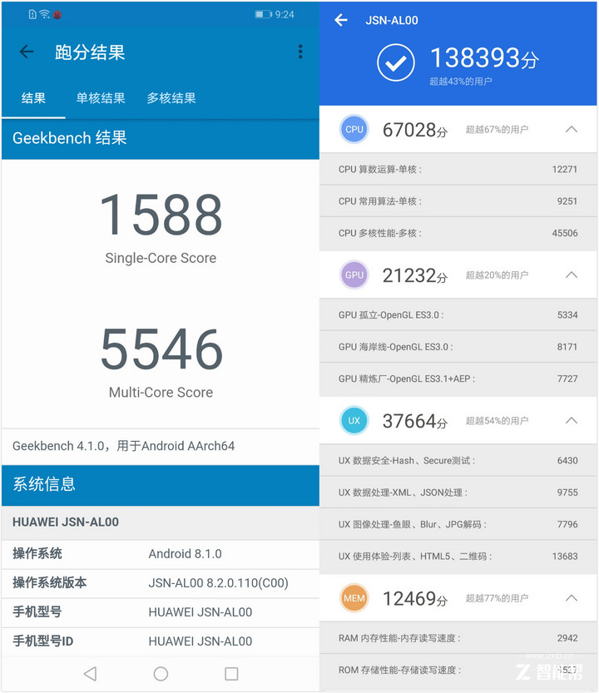Tap Android back triangle navigation button
The width and height of the screenshot is (599, 693).
coord(90,674)
